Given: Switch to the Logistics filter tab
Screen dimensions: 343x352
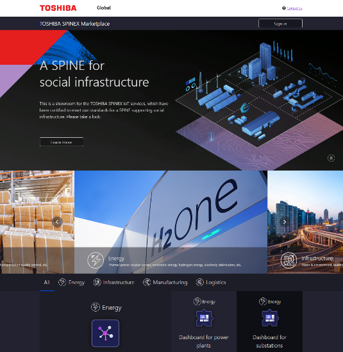Looking at the screenshot, I should pos(211,282).
